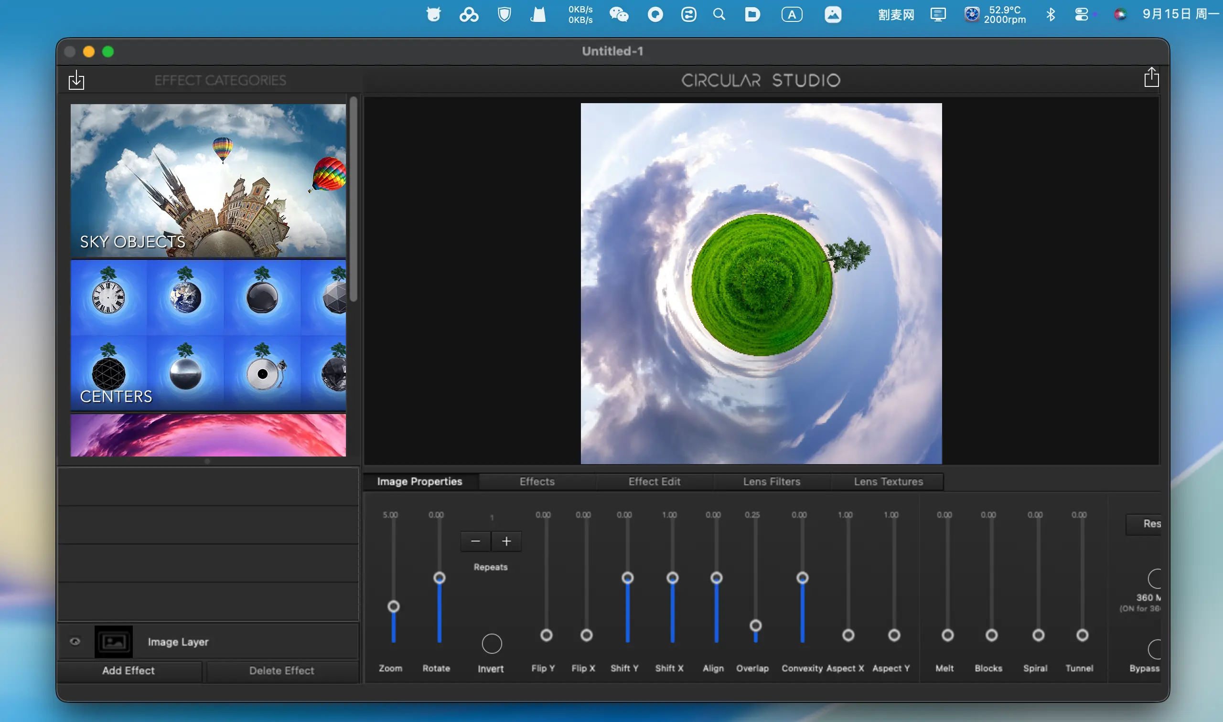Viewport: 1223px width, 722px height.
Task: Click the Image Layer thumbnail icon
Action: click(x=113, y=642)
